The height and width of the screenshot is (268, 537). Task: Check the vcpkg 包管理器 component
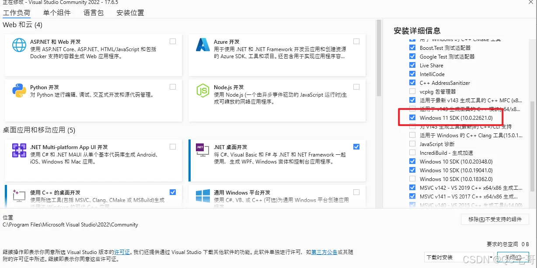[412, 91]
